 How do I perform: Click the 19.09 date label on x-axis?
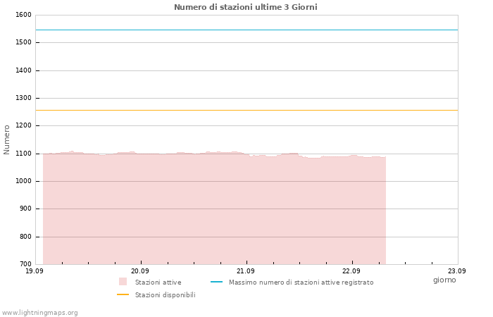[x=35, y=271]
